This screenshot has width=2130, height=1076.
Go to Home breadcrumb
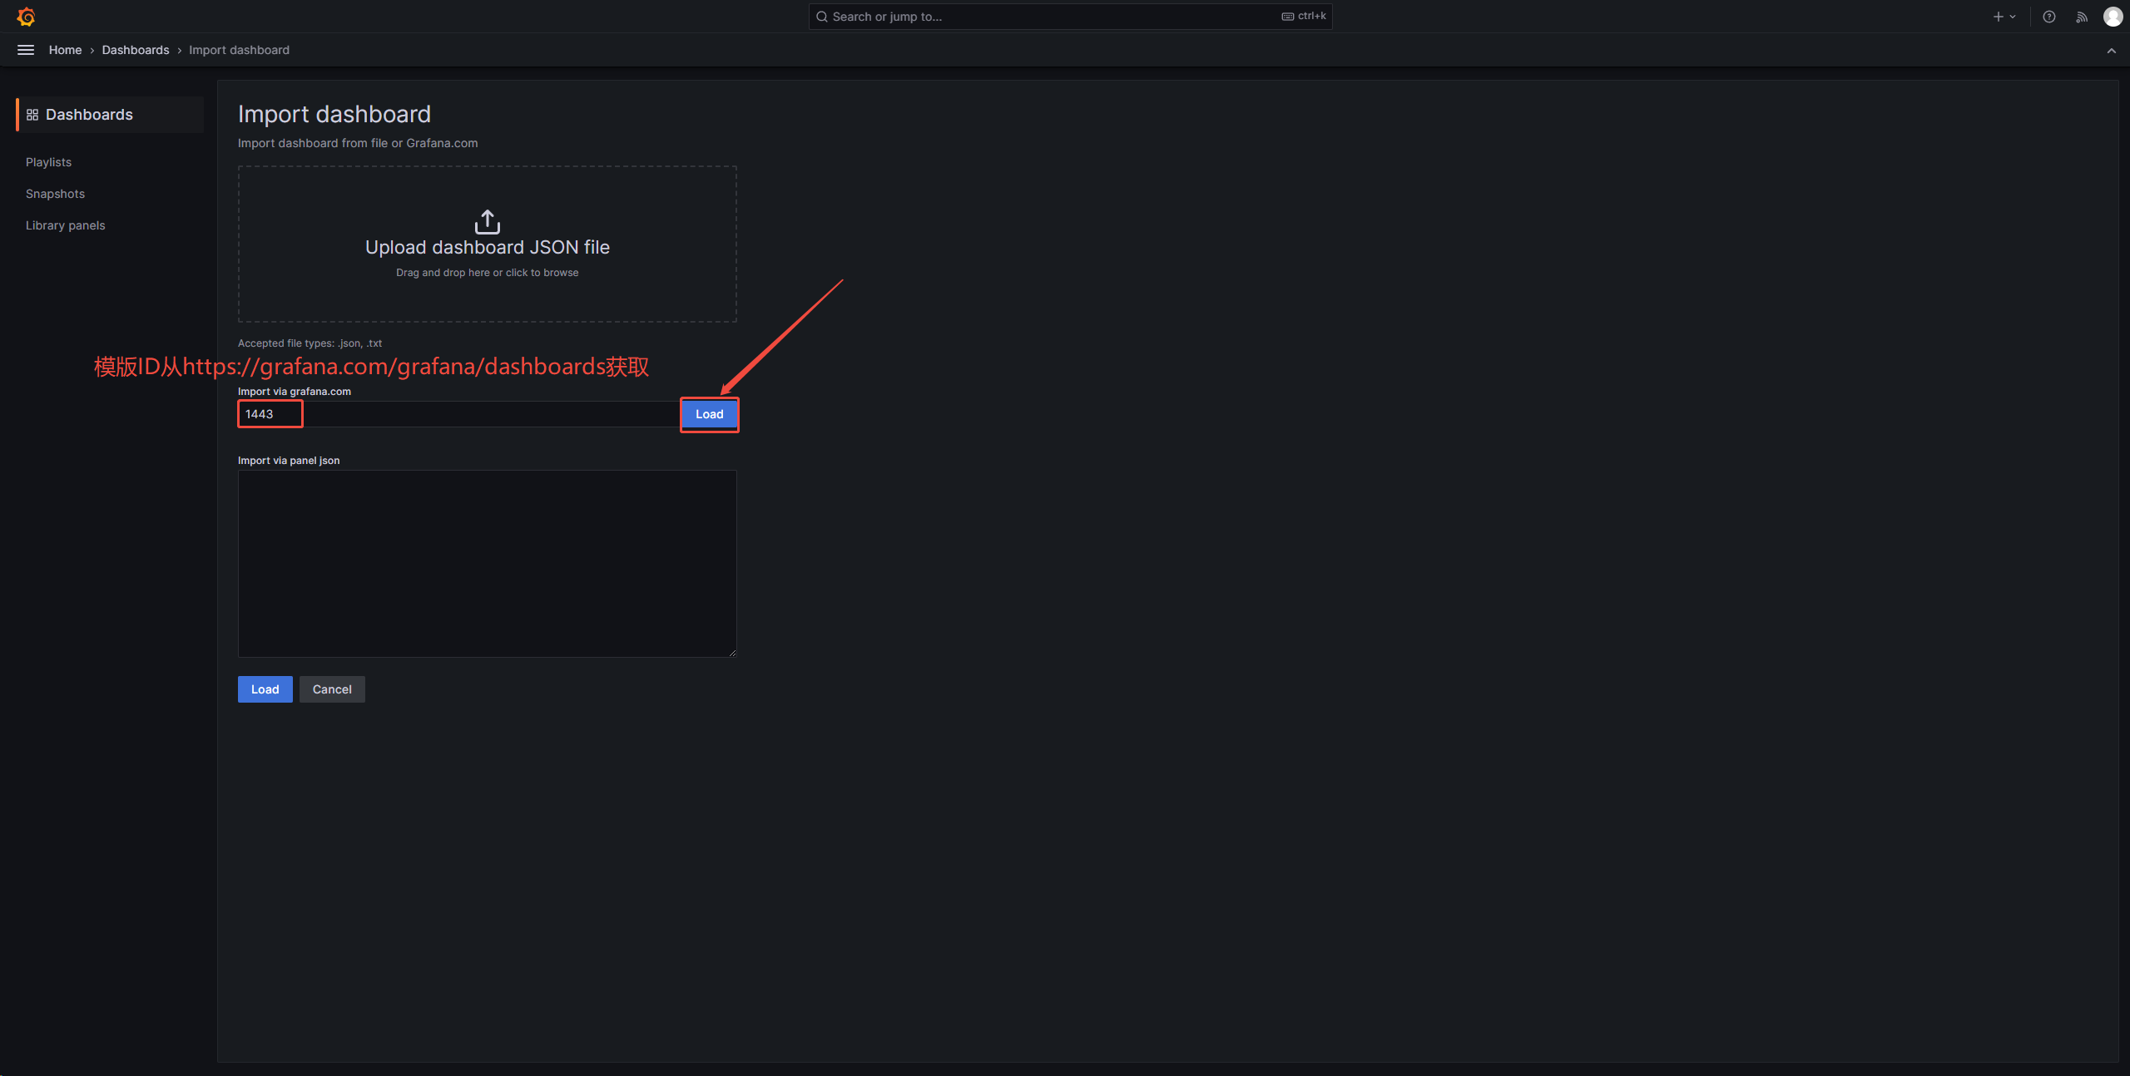(x=65, y=50)
